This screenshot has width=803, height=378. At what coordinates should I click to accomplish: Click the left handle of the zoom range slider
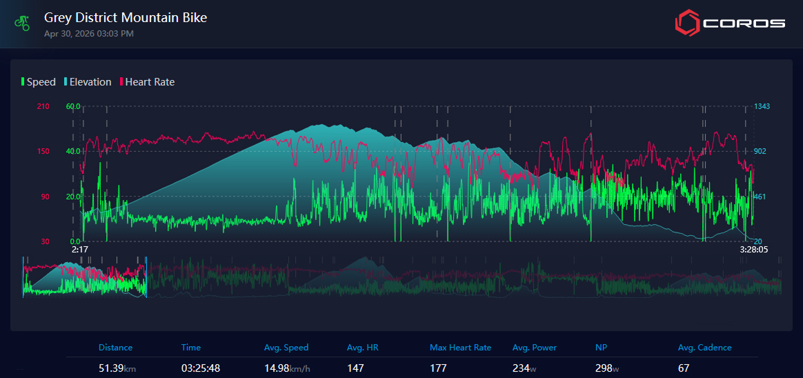[x=23, y=277]
